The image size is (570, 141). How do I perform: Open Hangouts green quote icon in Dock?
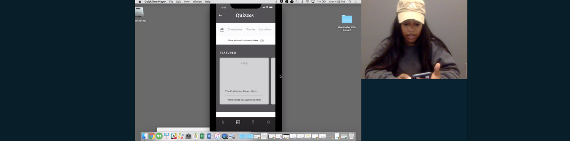159,136
